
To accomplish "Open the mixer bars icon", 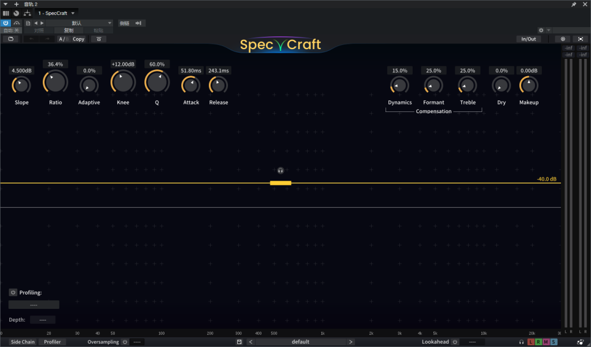I will [6, 13].
